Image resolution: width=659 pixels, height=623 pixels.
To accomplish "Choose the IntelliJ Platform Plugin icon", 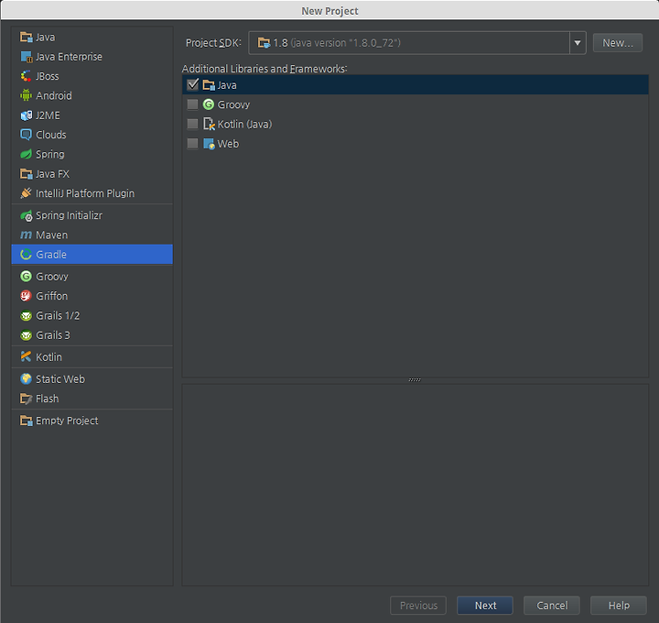I will click(26, 193).
